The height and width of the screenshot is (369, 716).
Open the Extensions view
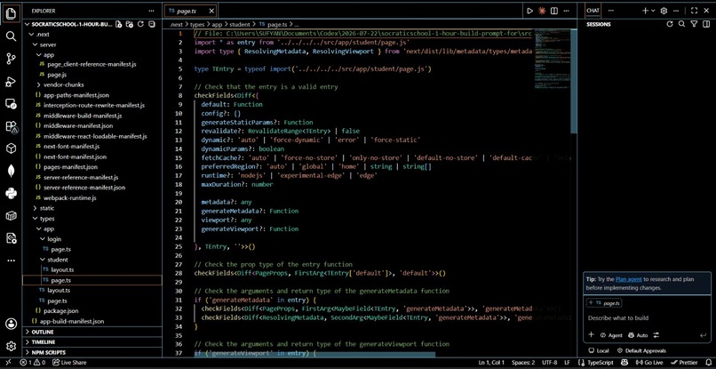[x=11, y=126]
